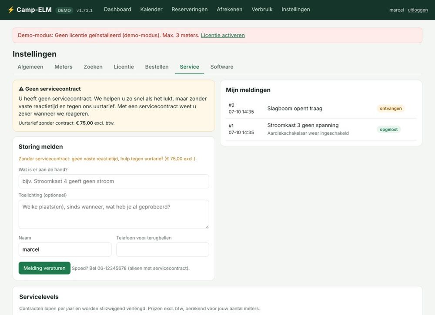The height and width of the screenshot is (315, 435).
Task: Switch to the Zoeken tab
Action: (93, 67)
